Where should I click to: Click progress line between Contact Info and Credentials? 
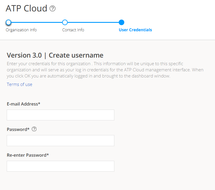coord(93,22)
